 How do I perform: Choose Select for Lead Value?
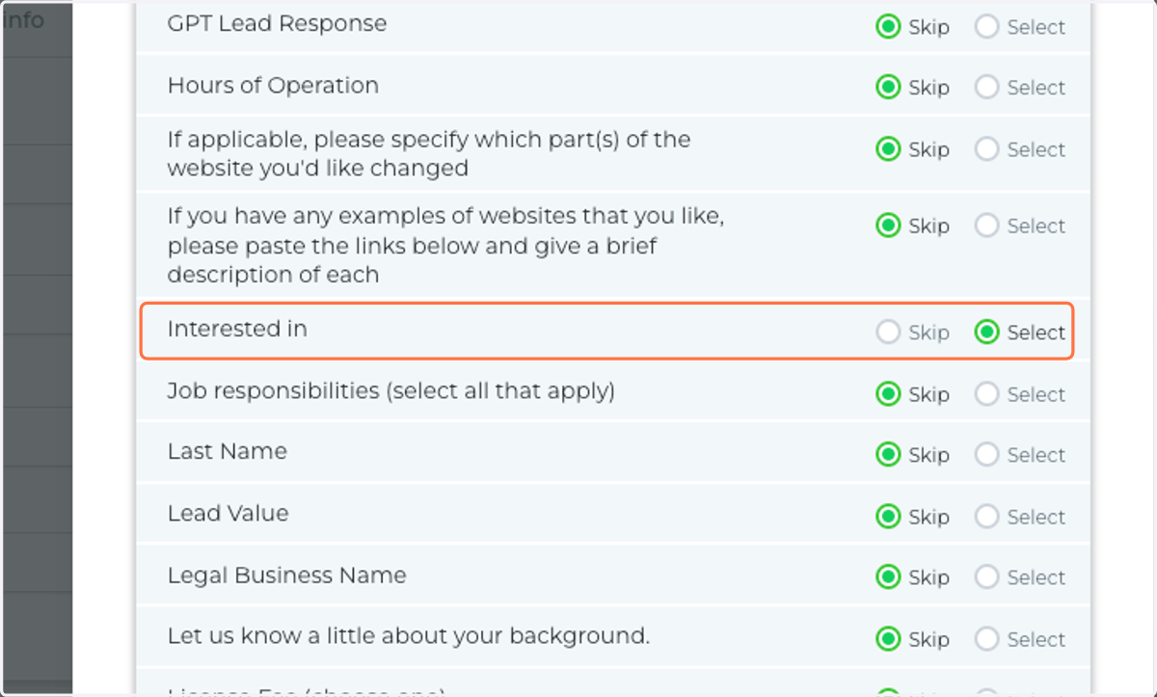(x=986, y=517)
